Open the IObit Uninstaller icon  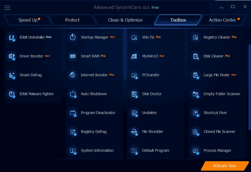(12, 37)
